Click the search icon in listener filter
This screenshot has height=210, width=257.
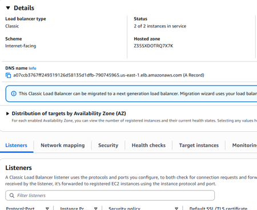(x=12, y=196)
